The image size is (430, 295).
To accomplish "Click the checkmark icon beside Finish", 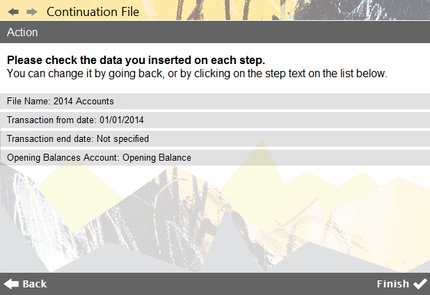I will coord(420,284).
